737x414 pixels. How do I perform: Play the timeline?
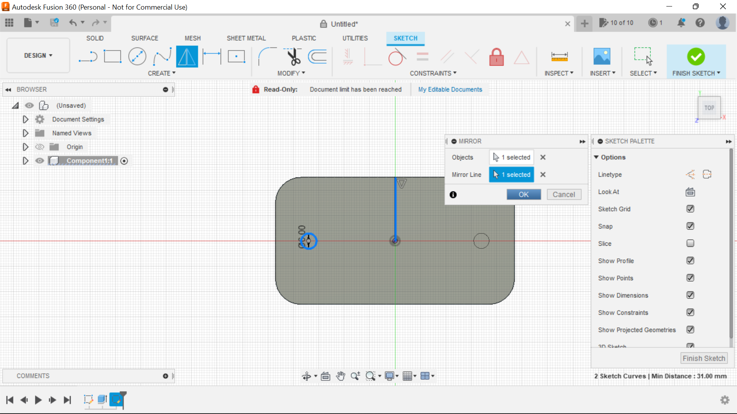click(x=38, y=400)
